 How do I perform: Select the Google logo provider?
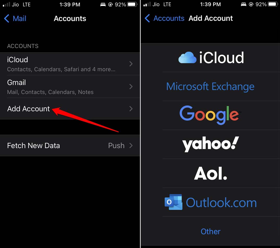(210, 115)
